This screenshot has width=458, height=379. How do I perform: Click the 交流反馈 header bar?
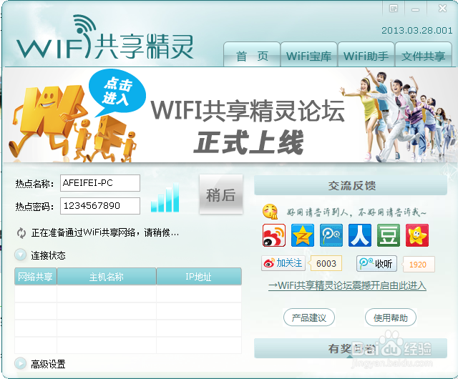click(x=351, y=185)
